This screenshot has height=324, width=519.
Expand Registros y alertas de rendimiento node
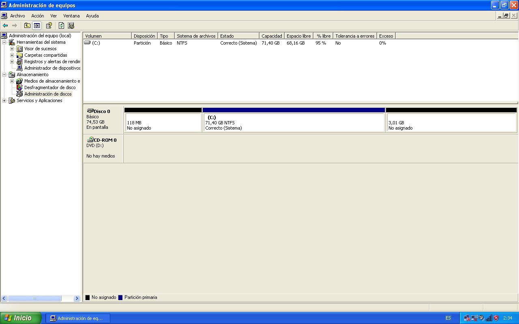pos(12,62)
